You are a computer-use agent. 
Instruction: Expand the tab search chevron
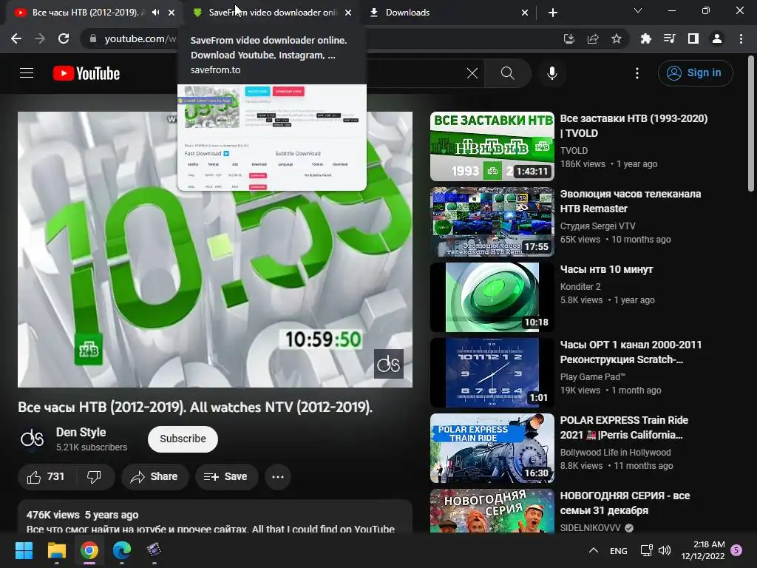[x=638, y=10]
